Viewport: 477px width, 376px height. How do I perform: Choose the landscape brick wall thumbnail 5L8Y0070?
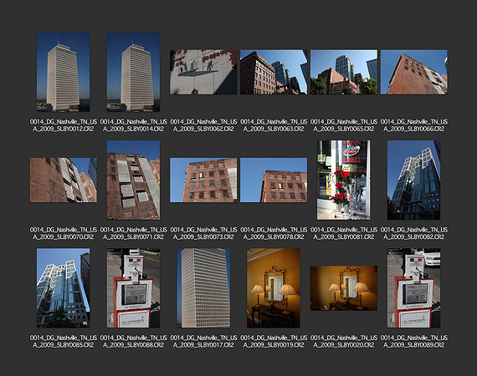[64, 180]
